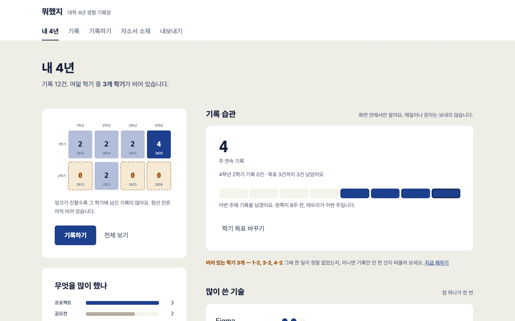Click the blue 기록하기 button
Screen dimensions: 515x321
point(75,235)
